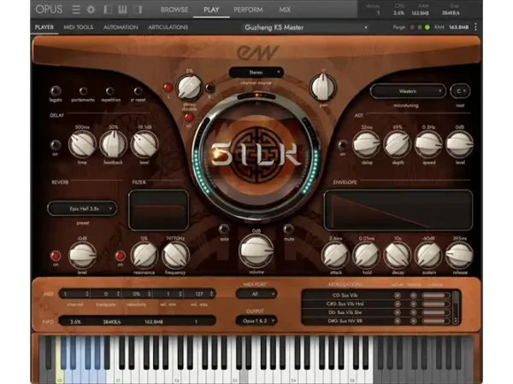Toggle active for C0- Sus Vib articulation
Image resolution: width=513 pixels, height=384 pixels.
tap(398, 295)
